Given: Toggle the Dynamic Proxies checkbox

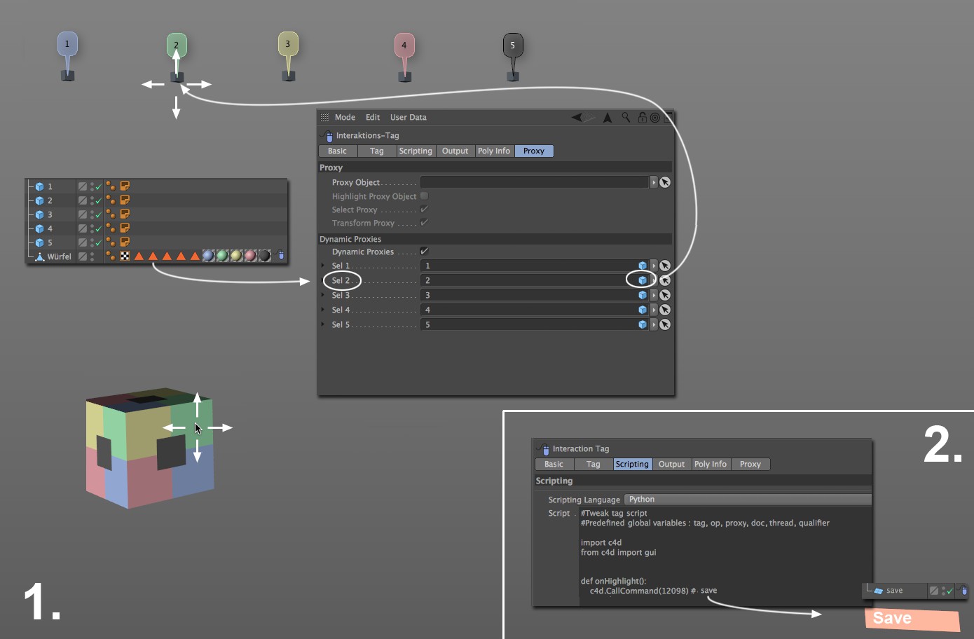Looking at the screenshot, I should click(424, 252).
